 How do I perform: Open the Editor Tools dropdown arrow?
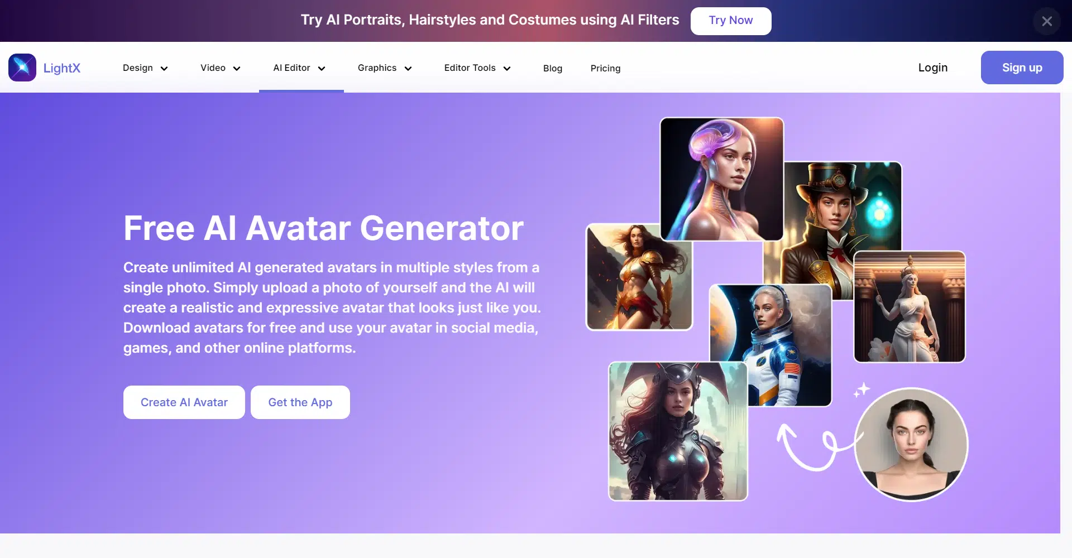pos(507,69)
